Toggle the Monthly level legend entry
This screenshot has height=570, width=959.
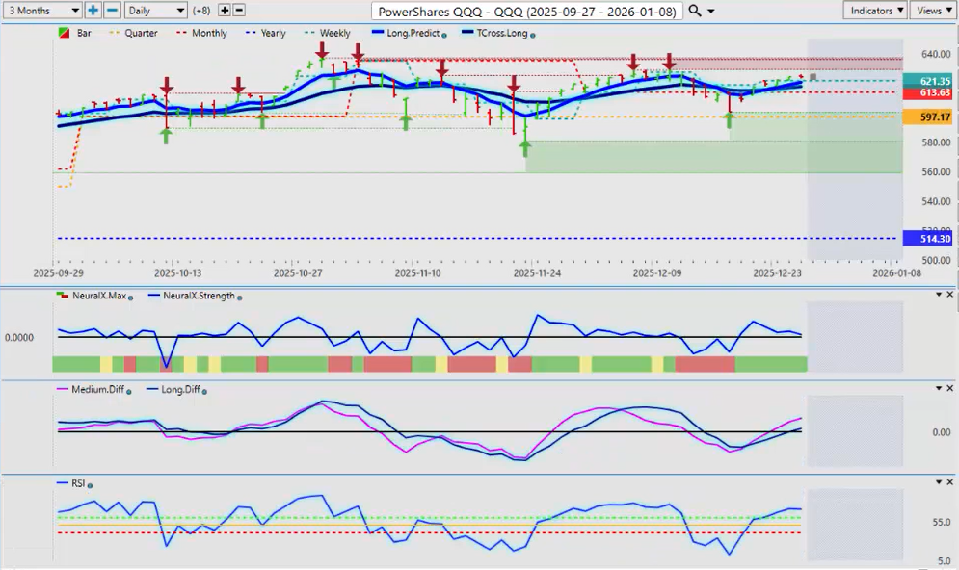(x=202, y=34)
